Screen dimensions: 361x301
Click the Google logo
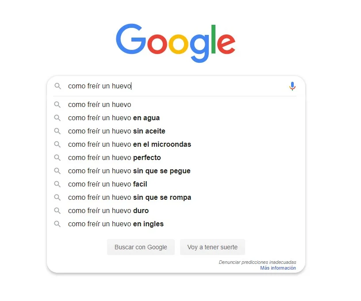point(176,43)
